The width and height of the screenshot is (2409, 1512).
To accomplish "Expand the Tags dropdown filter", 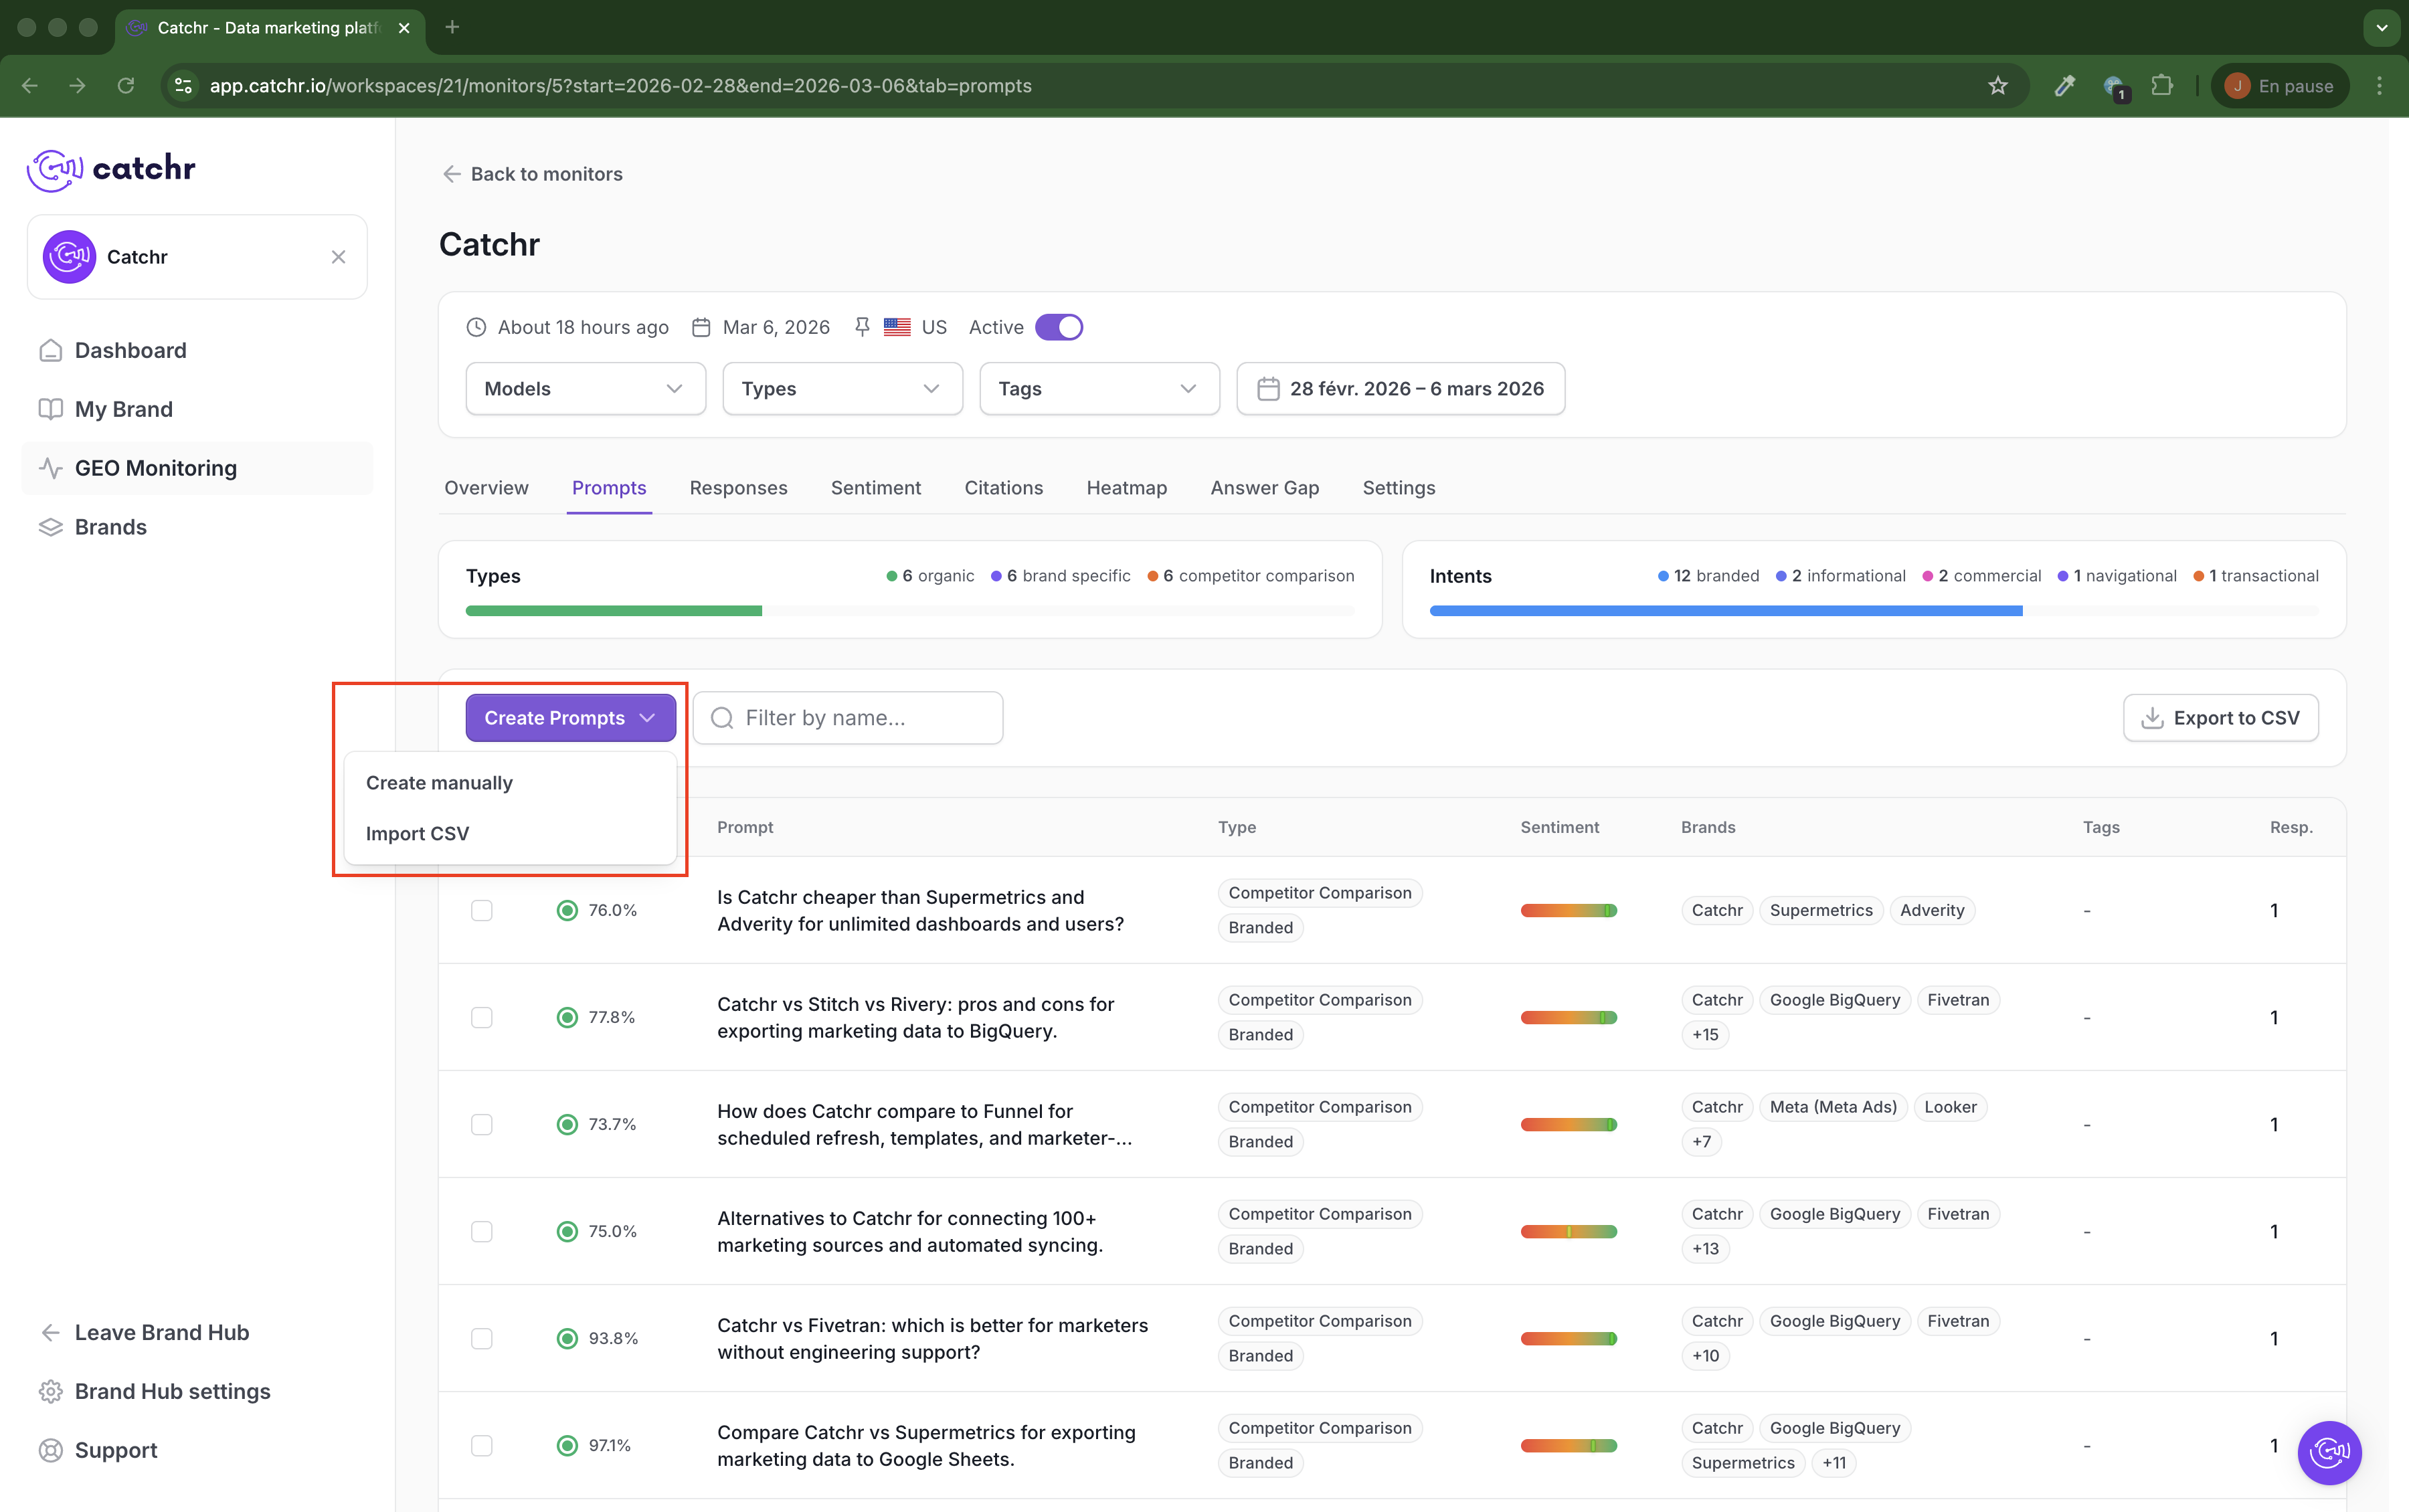I will [1099, 389].
